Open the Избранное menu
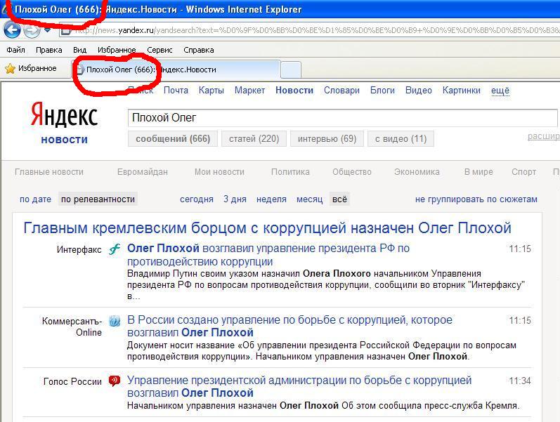The height and width of the screenshot is (422, 560). 117,50
